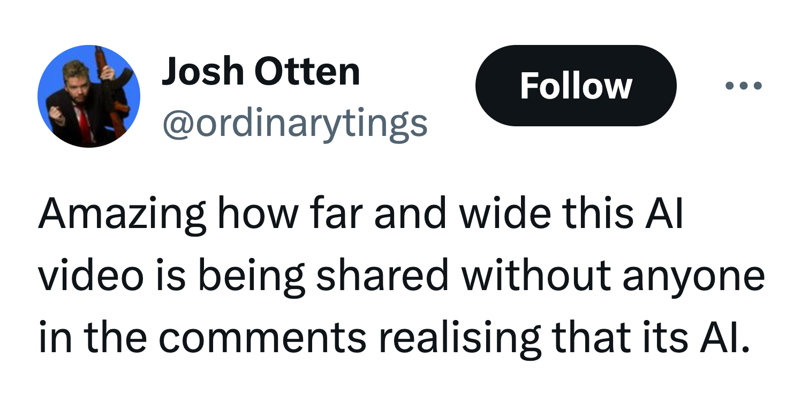Open the post options beside the Follow button
Screen dimensions: 801x395
click(x=743, y=86)
